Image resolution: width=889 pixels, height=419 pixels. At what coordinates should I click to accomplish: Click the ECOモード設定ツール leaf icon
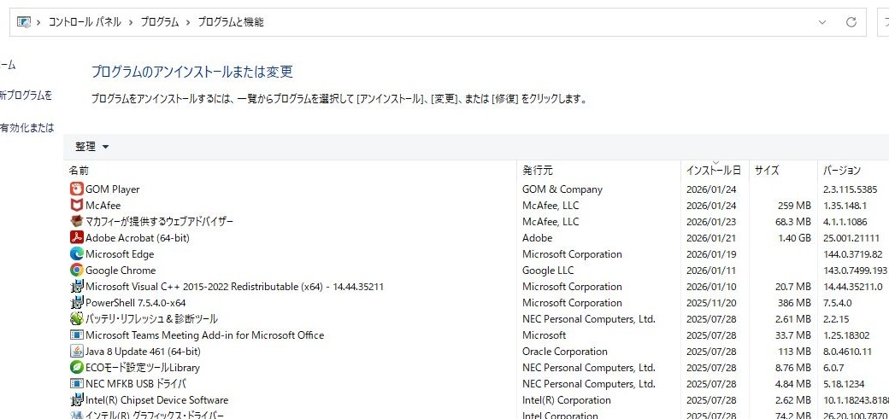point(76,368)
